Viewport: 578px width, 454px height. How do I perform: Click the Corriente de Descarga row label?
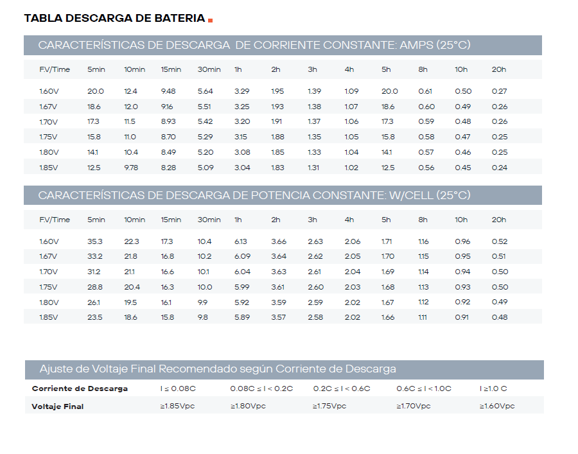coord(80,389)
